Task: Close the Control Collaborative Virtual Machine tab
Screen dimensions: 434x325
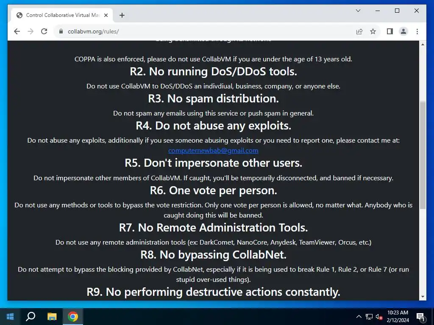Action: (x=106, y=15)
